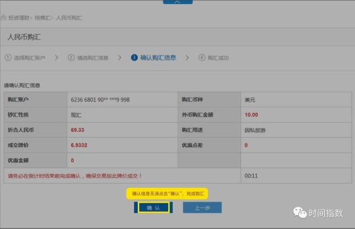
Task: Click the 请确认购汇信息 section heading
Action: tap(22, 85)
